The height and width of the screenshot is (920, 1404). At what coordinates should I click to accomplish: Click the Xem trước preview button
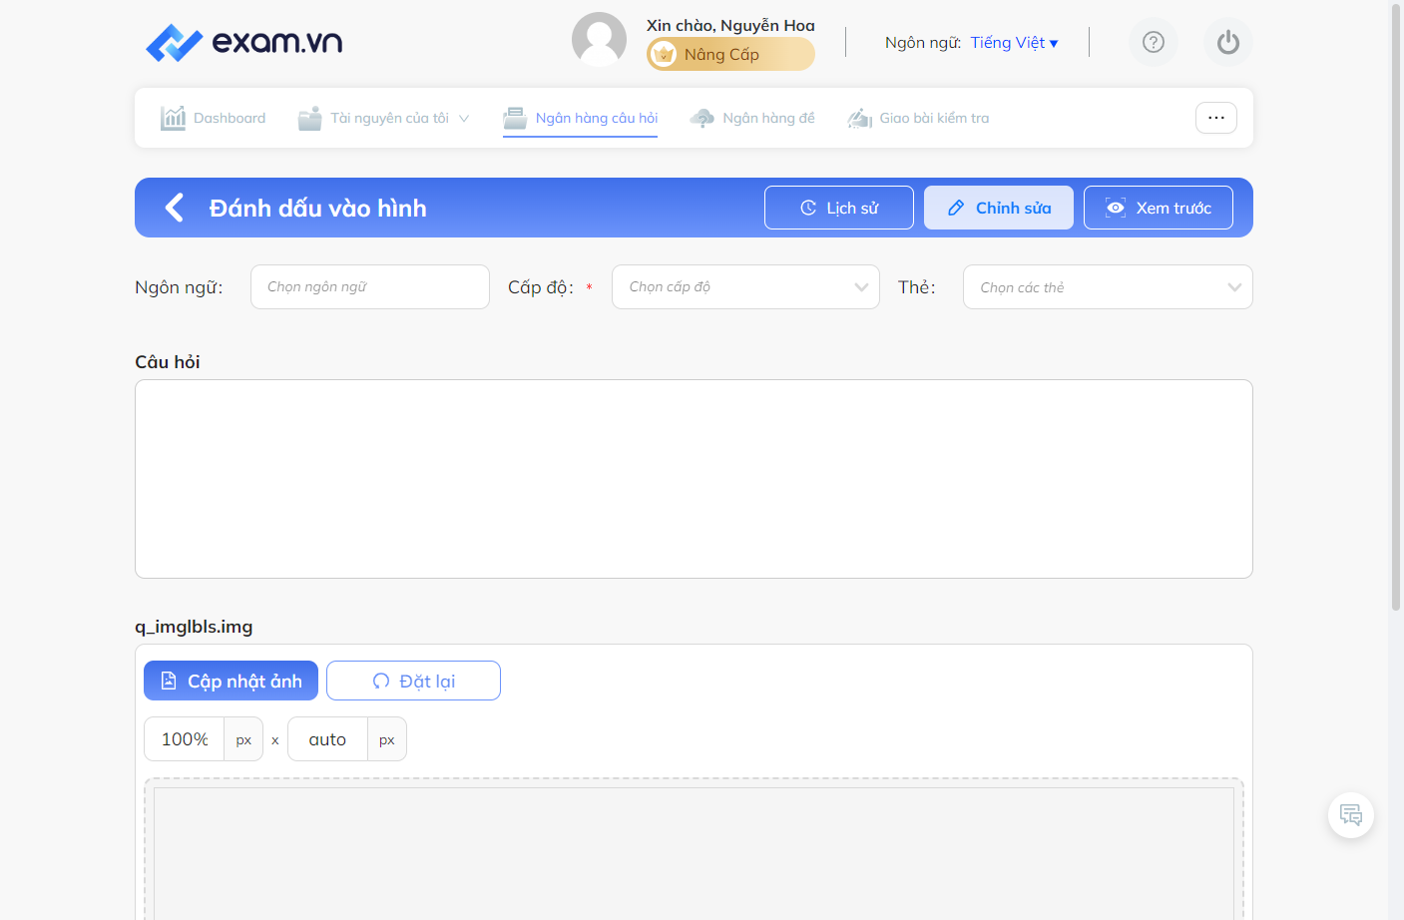[1159, 208]
